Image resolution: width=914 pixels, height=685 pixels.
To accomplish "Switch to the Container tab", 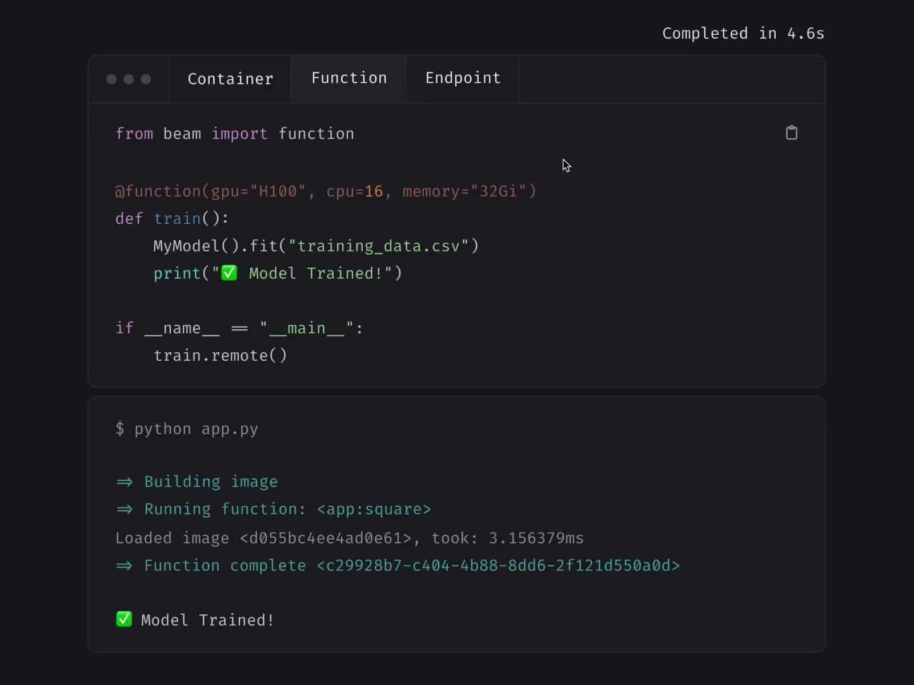I will click(x=230, y=79).
